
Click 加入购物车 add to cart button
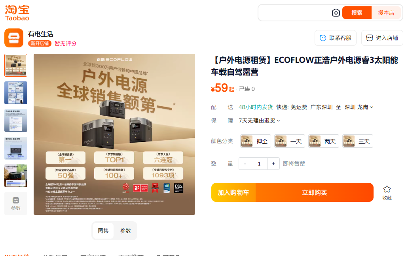click(x=233, y=192)
